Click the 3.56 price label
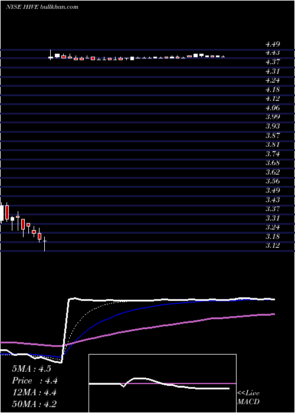Image resolution: width=295 pixels, height=413 pixels. (273, 181)
